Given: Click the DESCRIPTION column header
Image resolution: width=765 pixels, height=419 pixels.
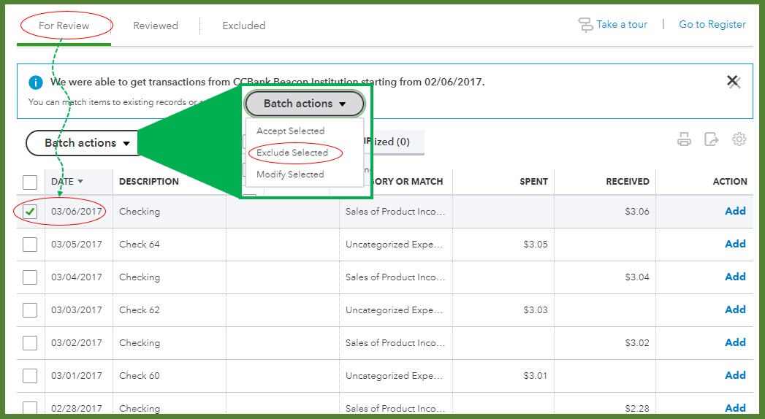Looking at the screenshot, I should coord(149,181).
